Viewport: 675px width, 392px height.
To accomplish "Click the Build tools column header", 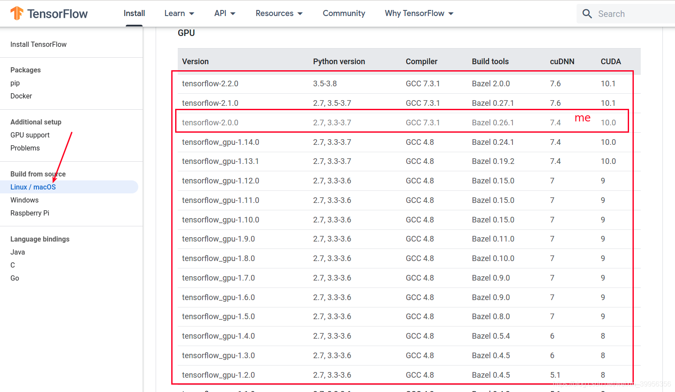I will tap(490, 62).
